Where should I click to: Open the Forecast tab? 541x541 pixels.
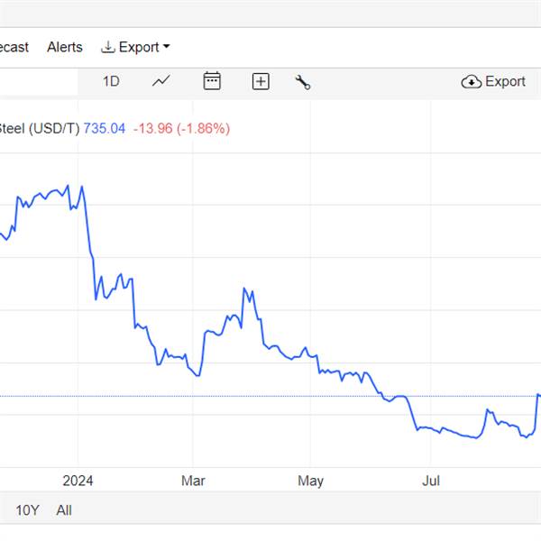click(x=14, y=47)
